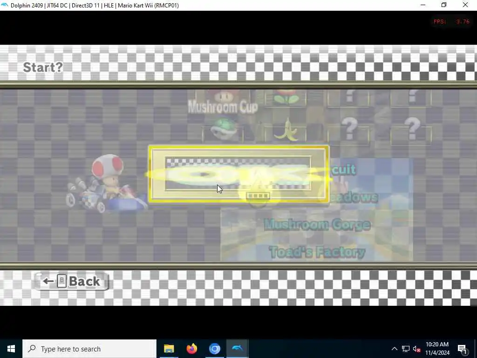Image resolution: width=477 pixels, height=358 pixels.
Task: Click the Back button
Action: coord(71,281)
